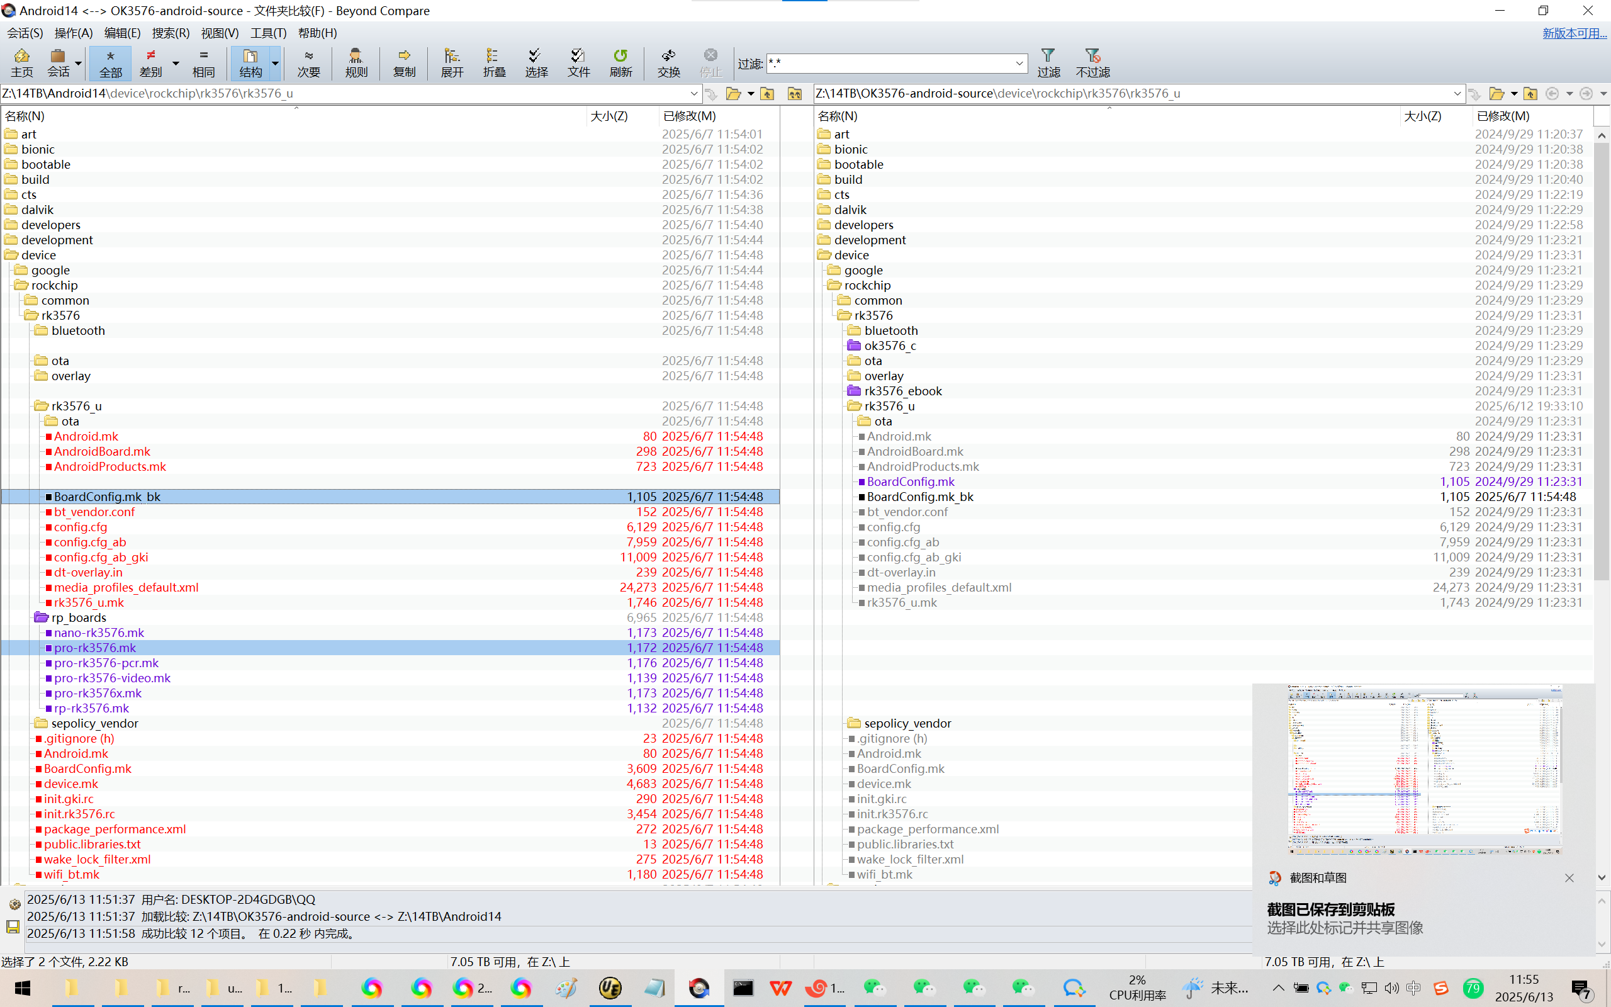Click the Swap sides (交换) toolbar icon
The width and height of the screenshot is (1611, 1007).
click(668, 62)
